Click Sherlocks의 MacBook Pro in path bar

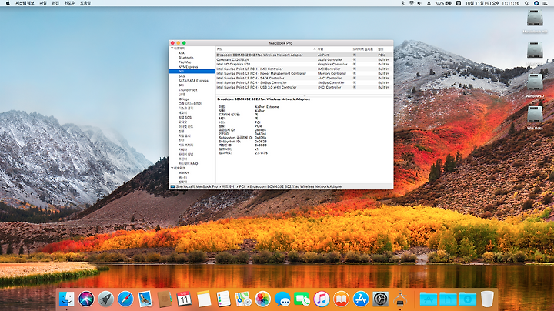tap(196, 186)
